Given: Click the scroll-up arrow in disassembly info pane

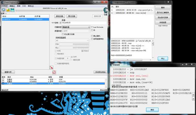Looking at the screenshot, I should (x=153, y=41).
